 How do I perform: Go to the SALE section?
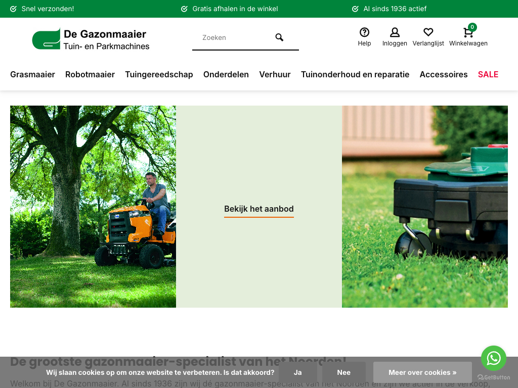coord(488,74)
